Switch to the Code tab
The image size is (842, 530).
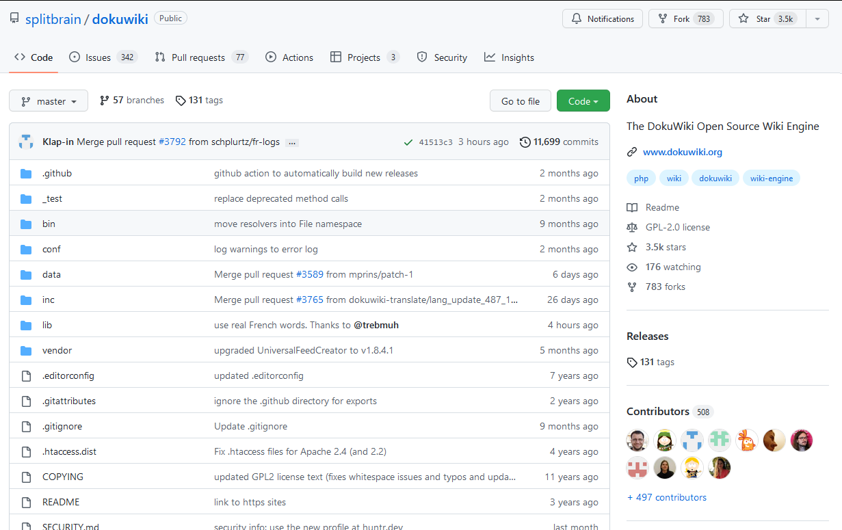[x=34, y=57]
